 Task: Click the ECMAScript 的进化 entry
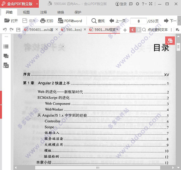point(103,98)
